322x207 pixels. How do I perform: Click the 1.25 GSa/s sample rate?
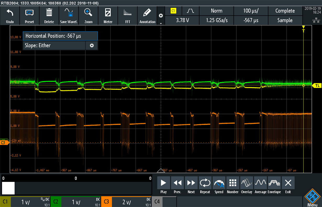click(216, 20)
